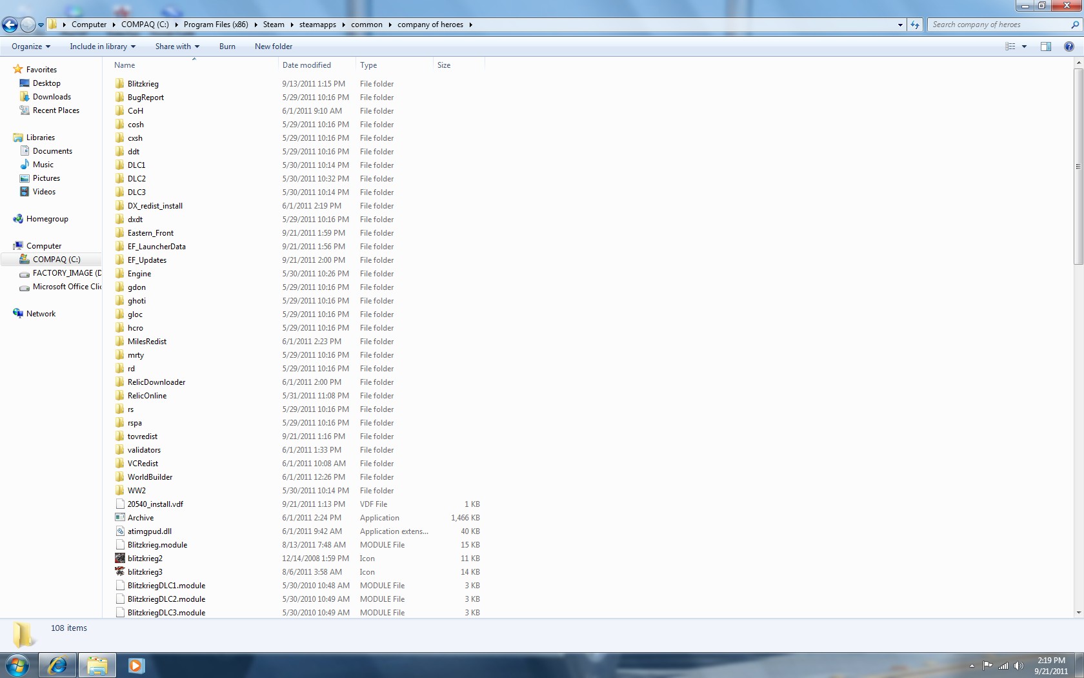Show the preview pane icon

(x=1046, y=46)
